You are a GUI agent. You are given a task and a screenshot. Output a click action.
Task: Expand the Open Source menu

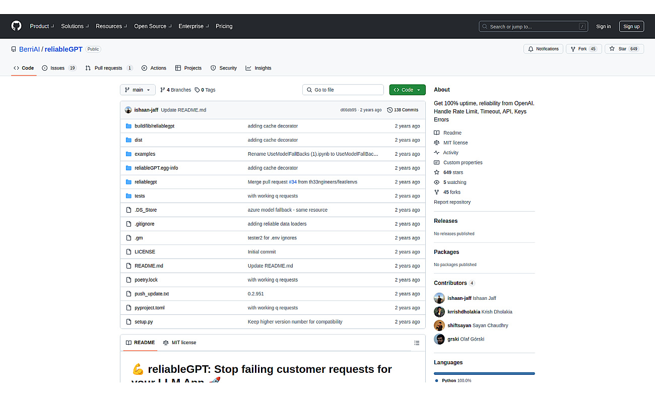tap(153, 26)
